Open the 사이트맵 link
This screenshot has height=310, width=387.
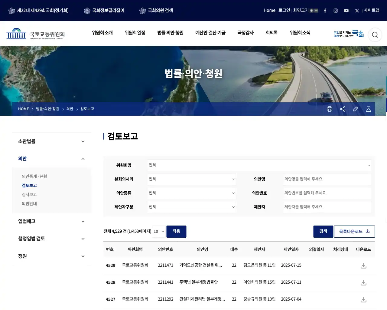[x=372, y=10]
